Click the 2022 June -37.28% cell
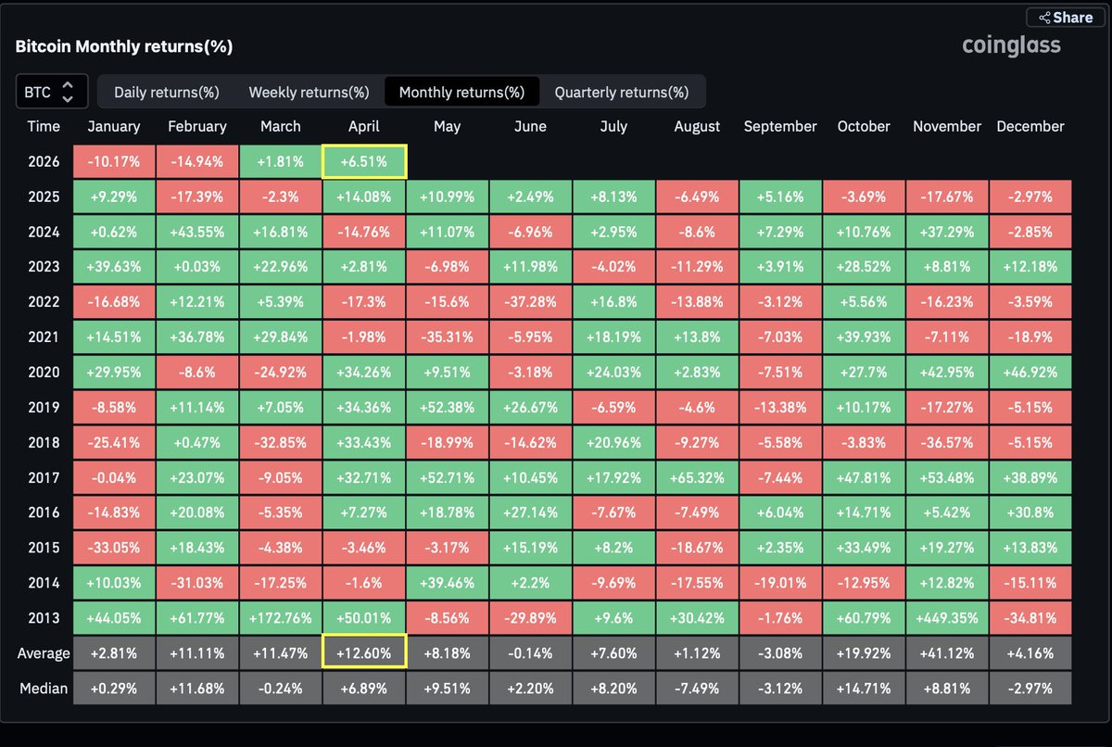 pos(530,302)
